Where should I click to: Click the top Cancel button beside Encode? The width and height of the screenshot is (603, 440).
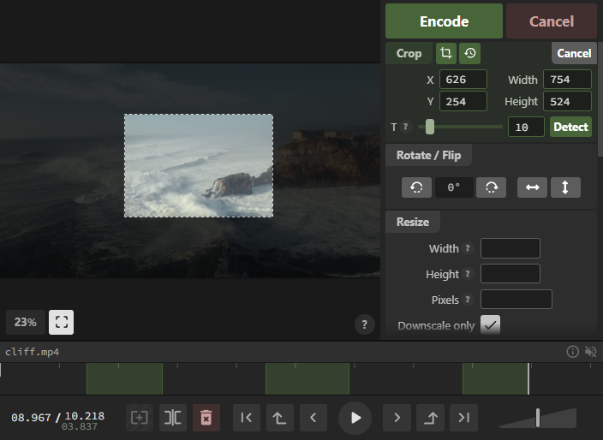click(x=551, y=21)
